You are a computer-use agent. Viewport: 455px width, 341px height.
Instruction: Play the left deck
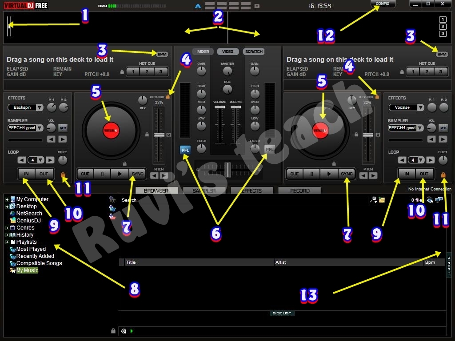pyautogui.click(x=120, y=174)
